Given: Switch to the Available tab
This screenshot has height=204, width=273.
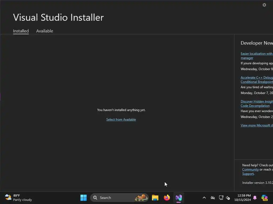Looking at the screenshot, I should pyautogui.click(x=45, y=31).
